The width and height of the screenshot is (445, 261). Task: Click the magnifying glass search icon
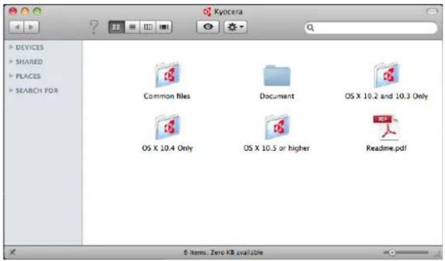311,28
